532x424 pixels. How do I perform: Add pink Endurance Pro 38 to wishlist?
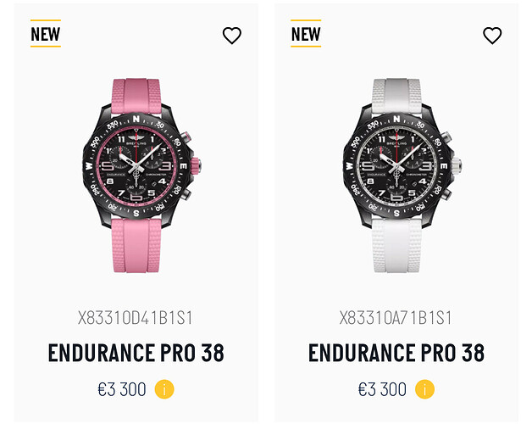point(232,36)
